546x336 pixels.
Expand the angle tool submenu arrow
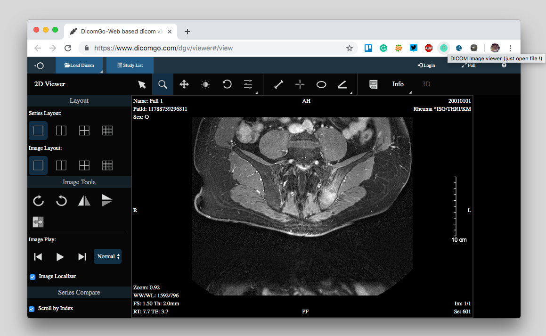351,93
